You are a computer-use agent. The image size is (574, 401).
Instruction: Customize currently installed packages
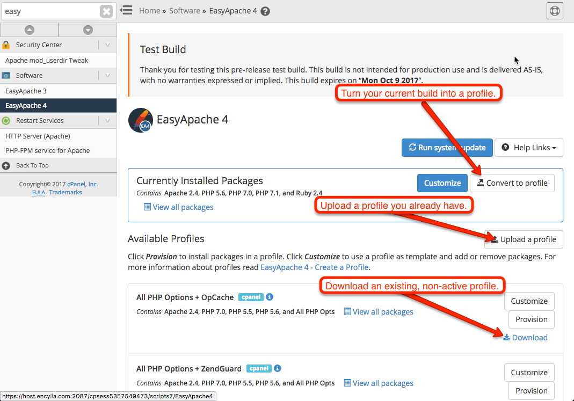442,183
